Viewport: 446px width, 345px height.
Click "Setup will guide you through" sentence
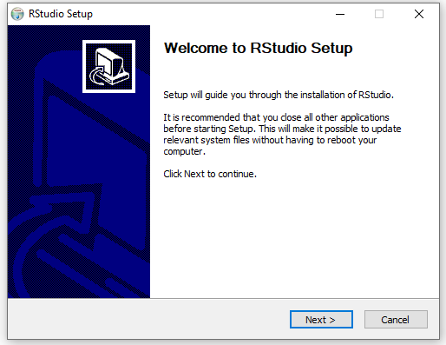[279, 95]
